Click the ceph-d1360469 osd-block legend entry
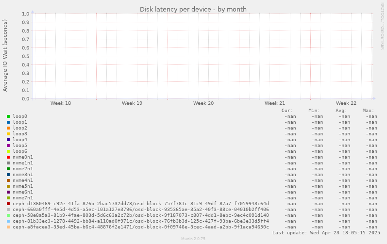 point(141,204)
